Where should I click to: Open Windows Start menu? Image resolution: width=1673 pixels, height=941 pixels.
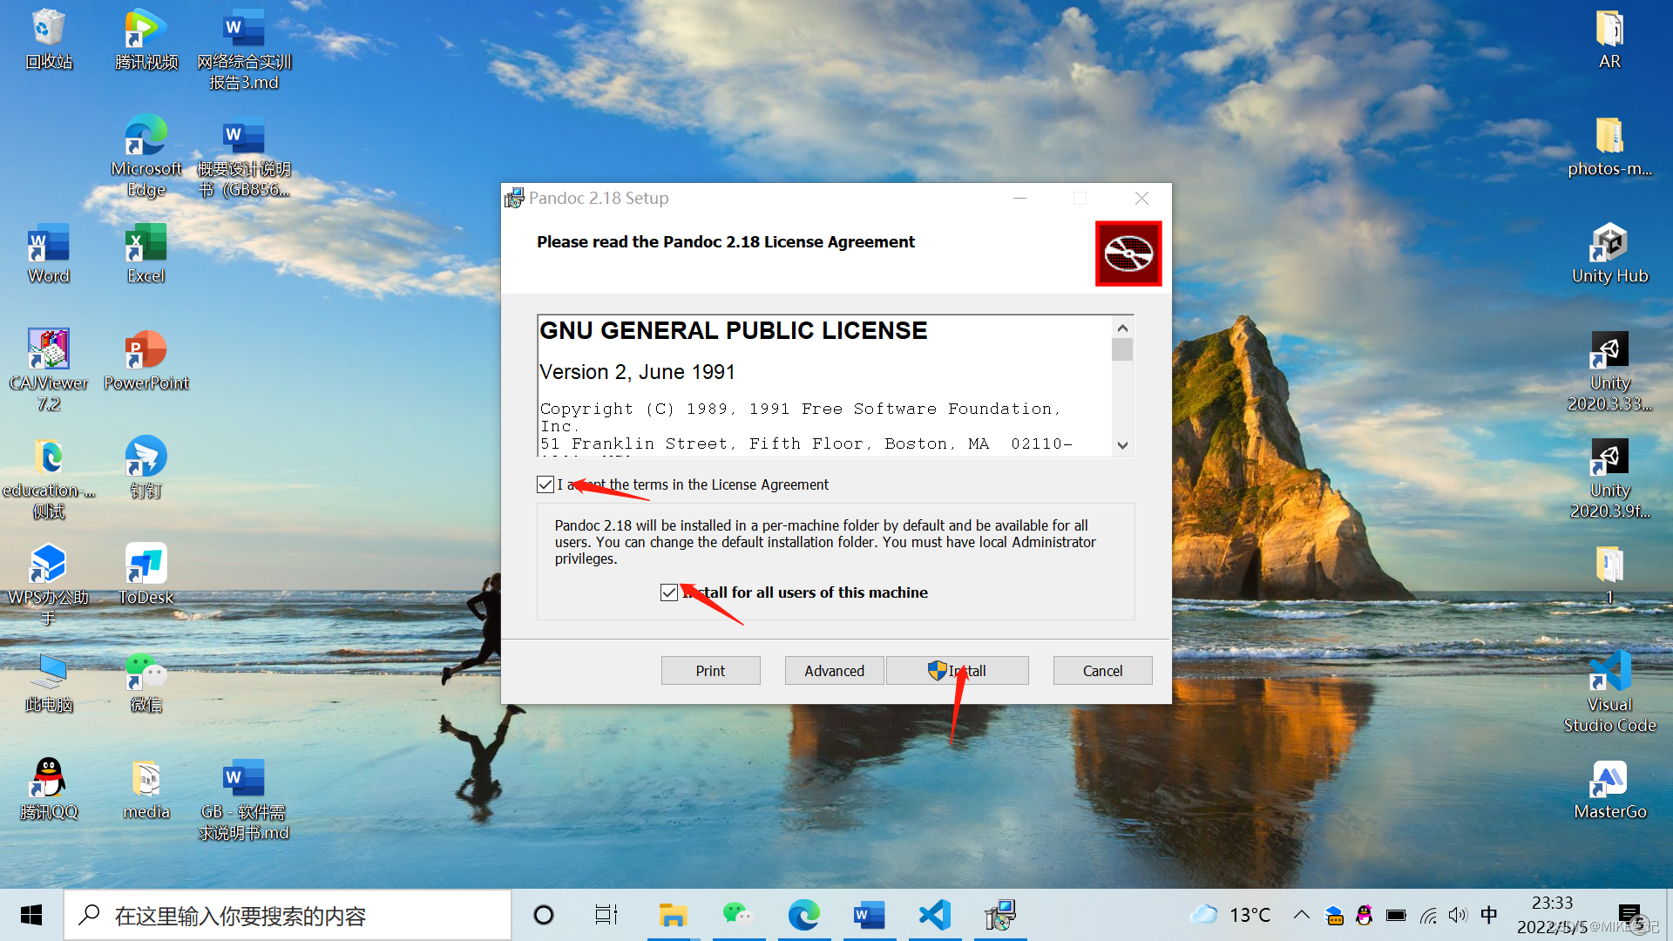(31, 915)
